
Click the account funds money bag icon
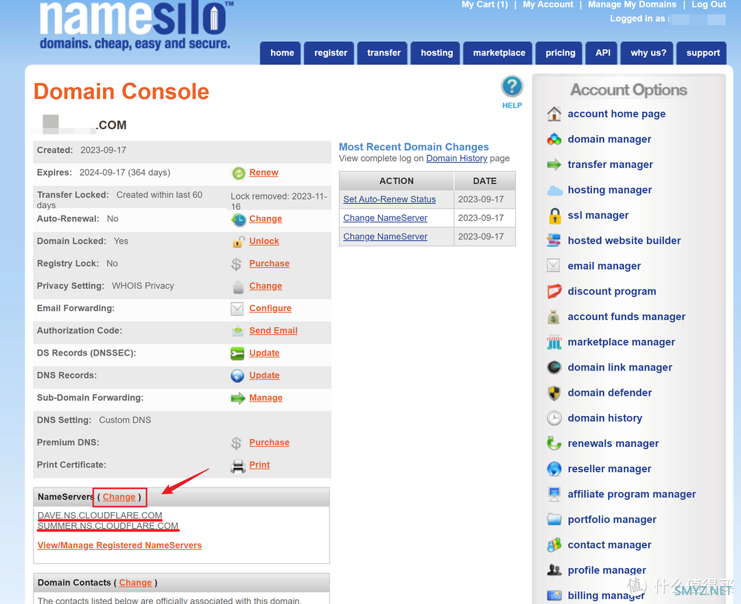coord(554,317)
